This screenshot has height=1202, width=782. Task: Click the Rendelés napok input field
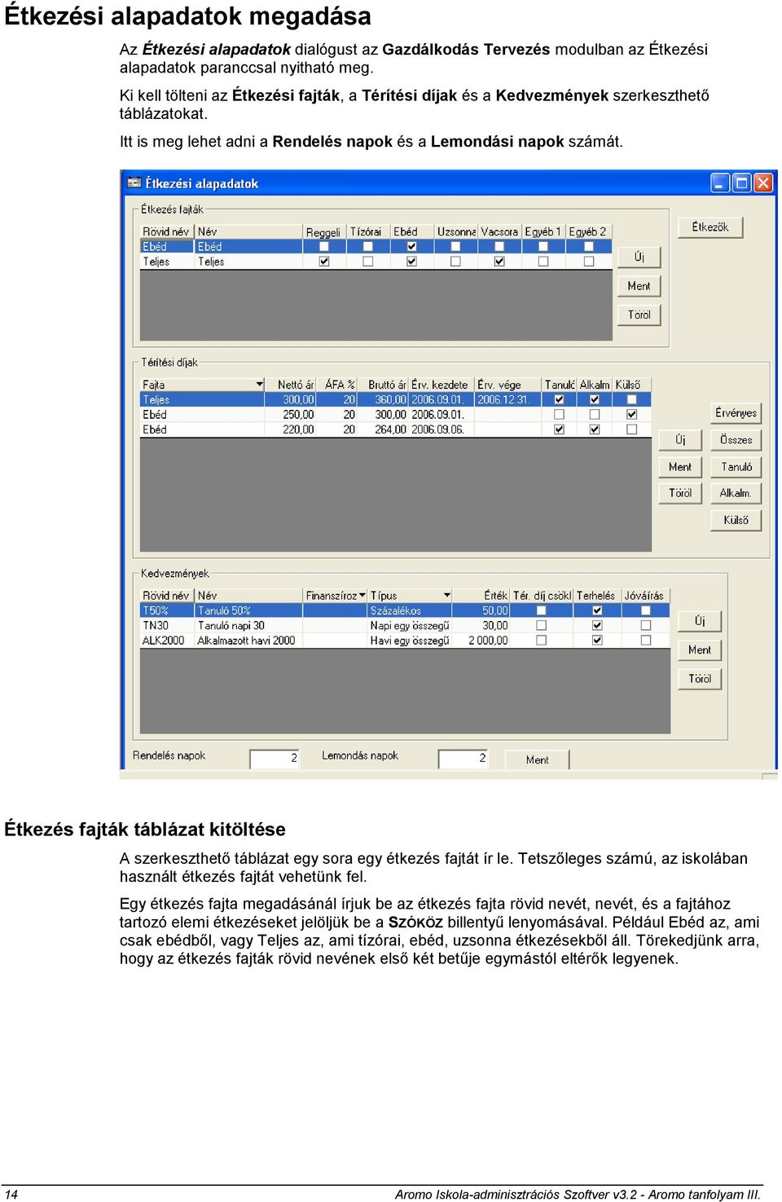(x=275, y=759)
